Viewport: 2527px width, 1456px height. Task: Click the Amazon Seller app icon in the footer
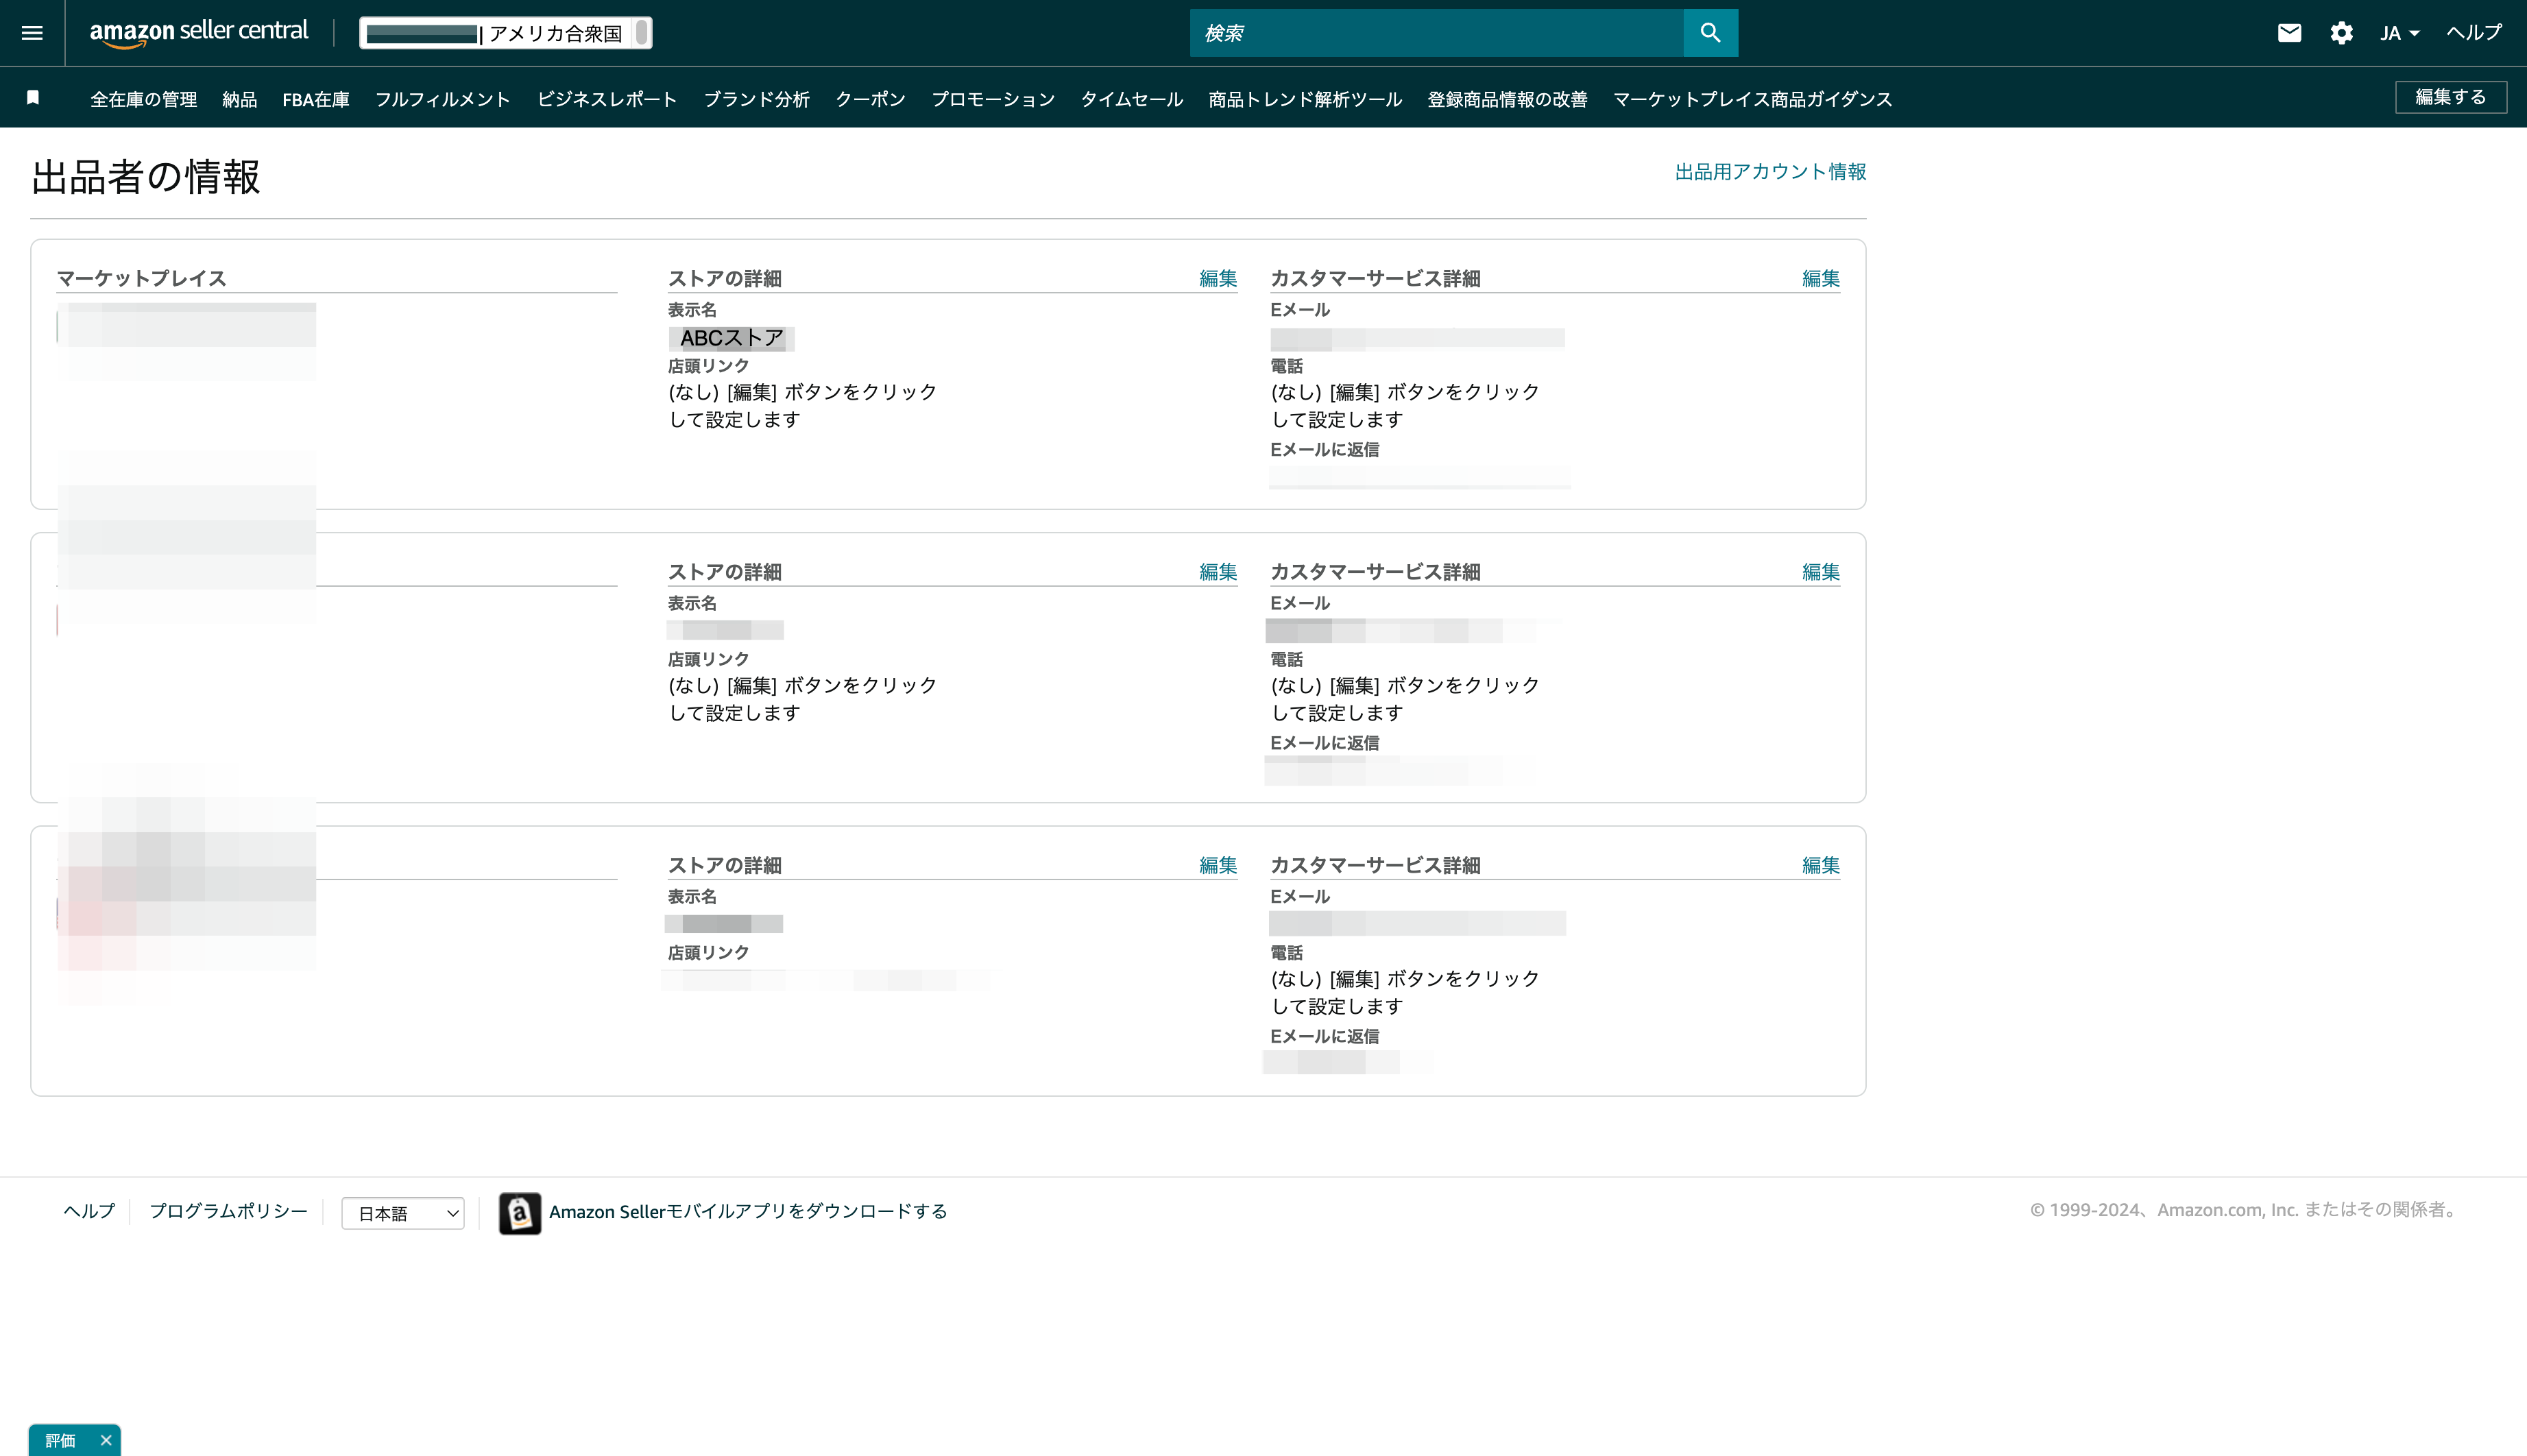[520, 1213]
